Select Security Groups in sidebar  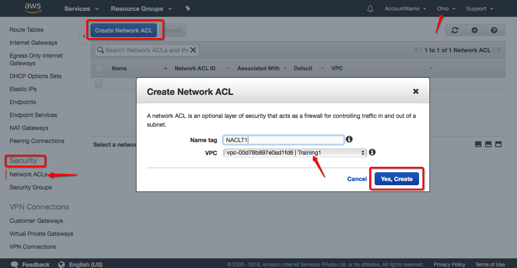(31, 187)
